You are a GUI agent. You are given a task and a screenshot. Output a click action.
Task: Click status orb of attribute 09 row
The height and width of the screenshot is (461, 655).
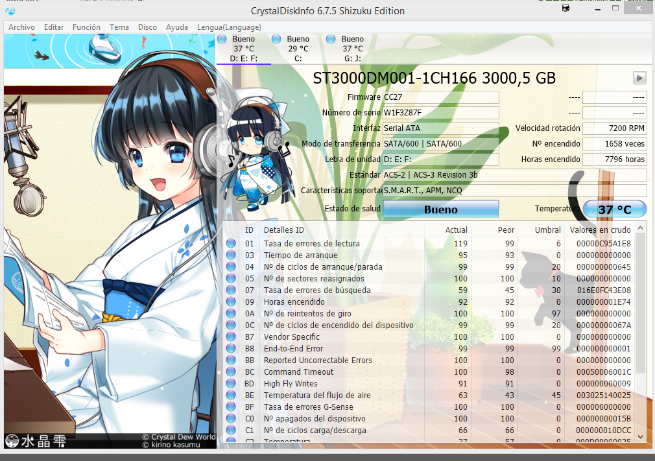pos(231,302)
